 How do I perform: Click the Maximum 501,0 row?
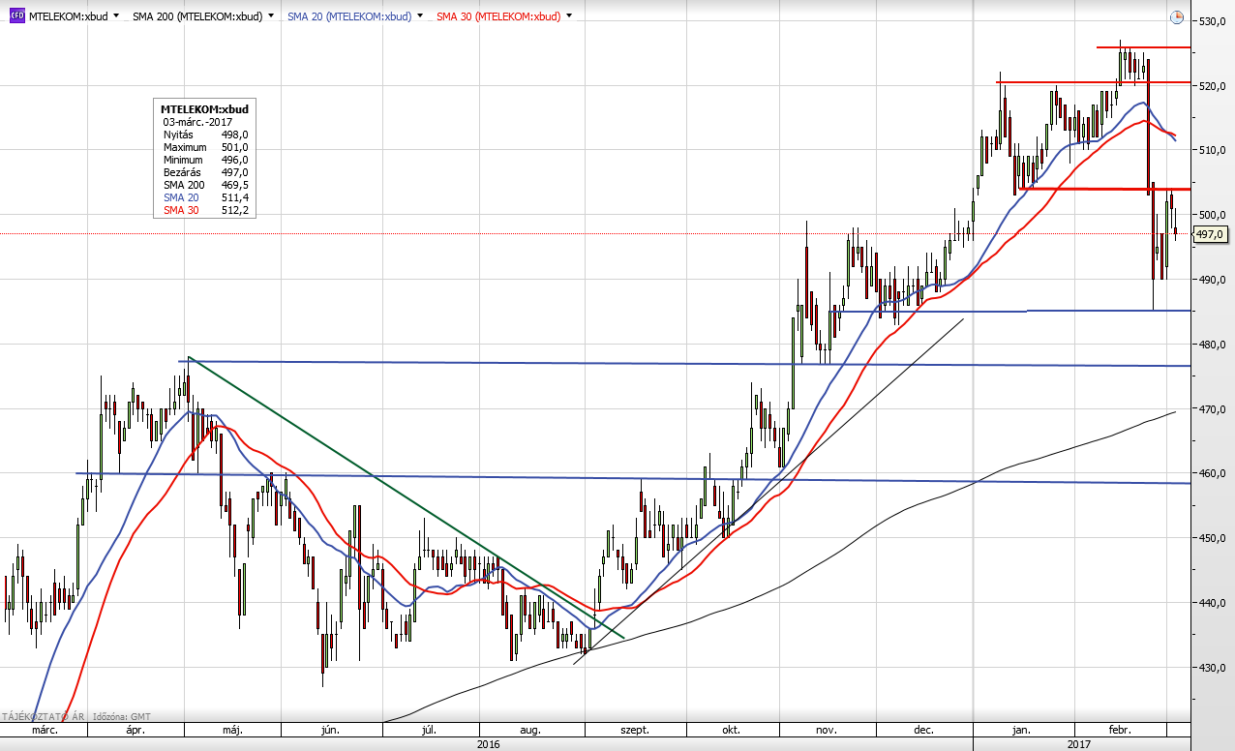205,147
